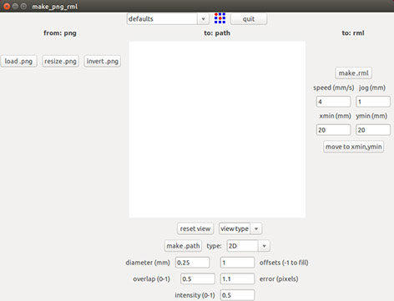This screenshot has height=301, width=394.
Task: Click the white path preview canvas
Action: click(217, 129)
